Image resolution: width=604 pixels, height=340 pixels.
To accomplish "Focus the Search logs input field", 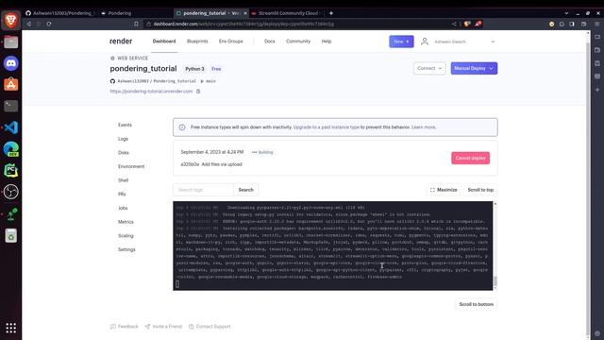I will [204, 190].
